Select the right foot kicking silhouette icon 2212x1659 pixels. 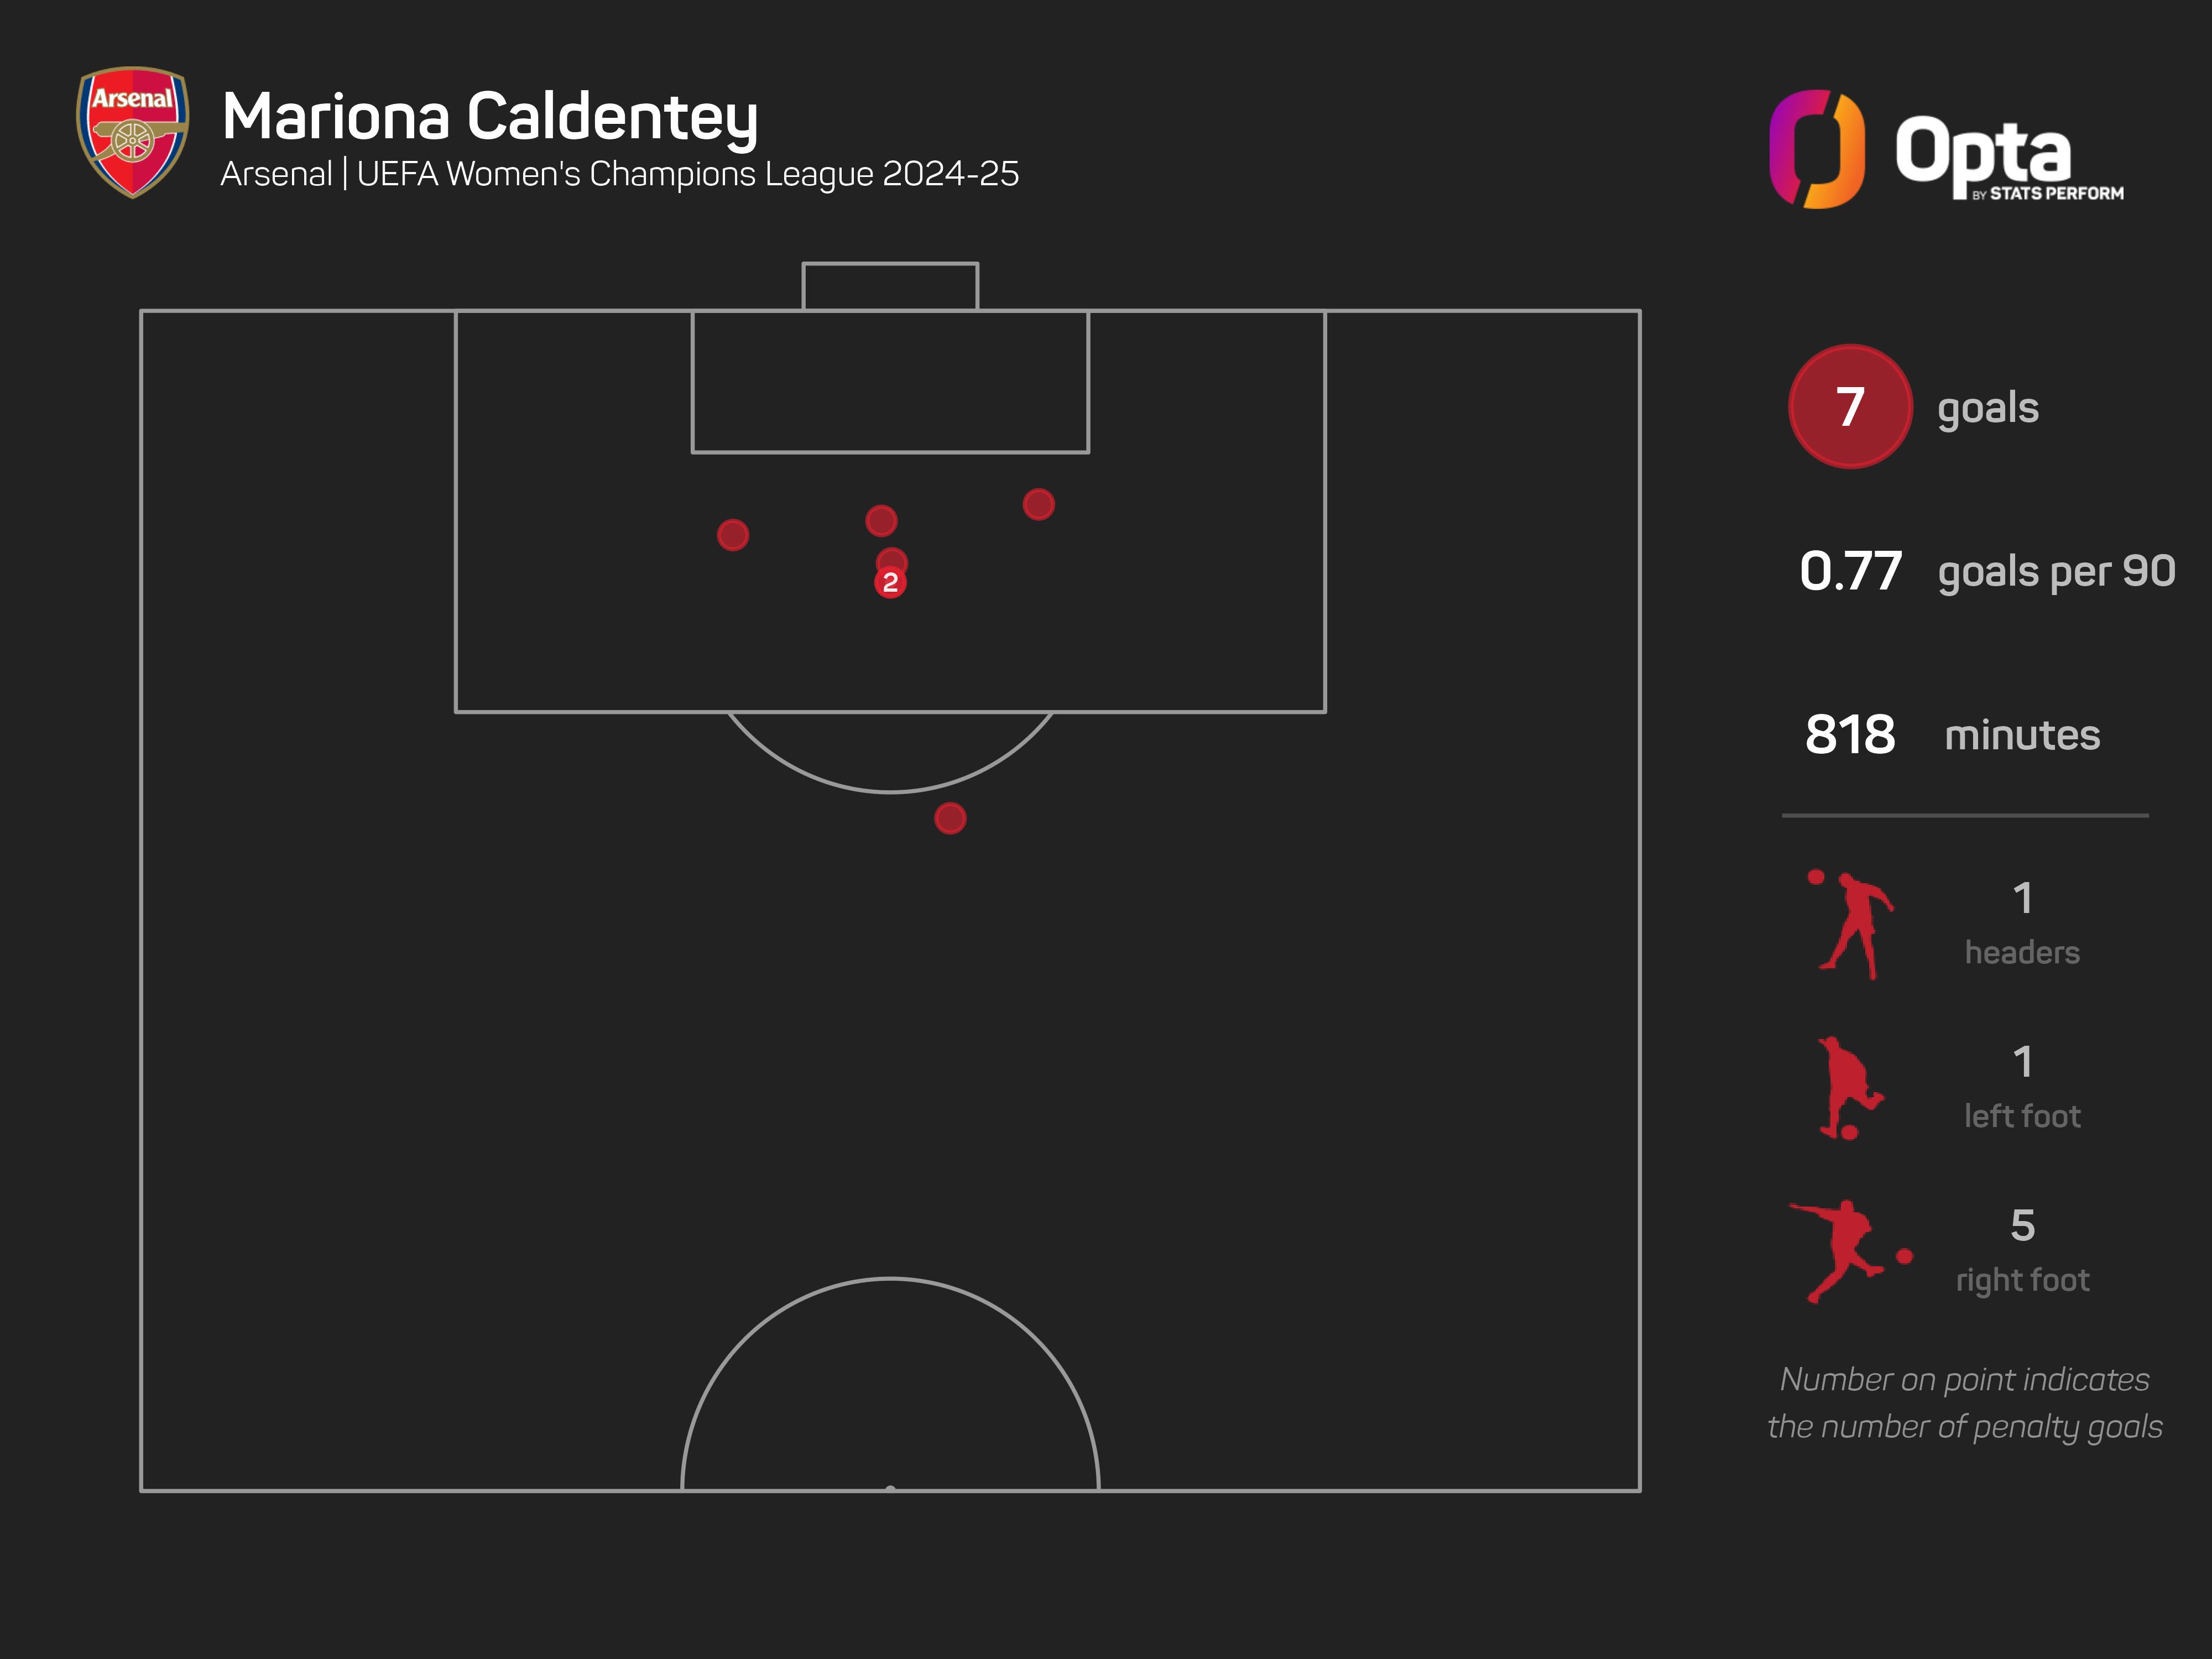click(1845, 1251)
